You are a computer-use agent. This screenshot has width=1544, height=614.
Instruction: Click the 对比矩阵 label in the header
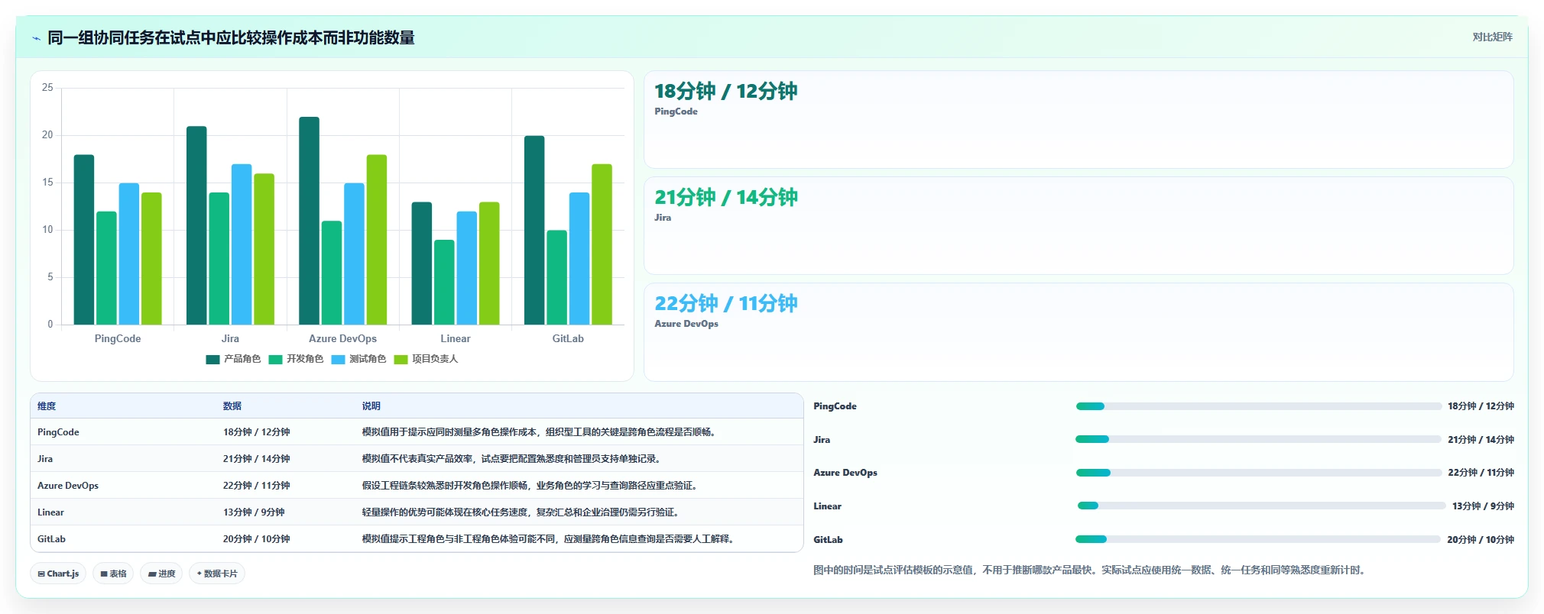coord(1492,37)
